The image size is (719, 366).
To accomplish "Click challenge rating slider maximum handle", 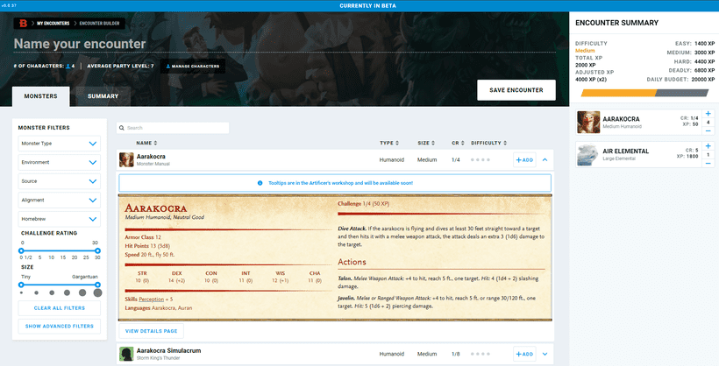I will tap(97, 250).
